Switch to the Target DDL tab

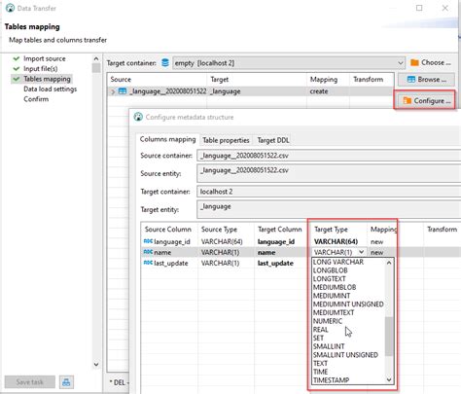click(x=273, y=140)
